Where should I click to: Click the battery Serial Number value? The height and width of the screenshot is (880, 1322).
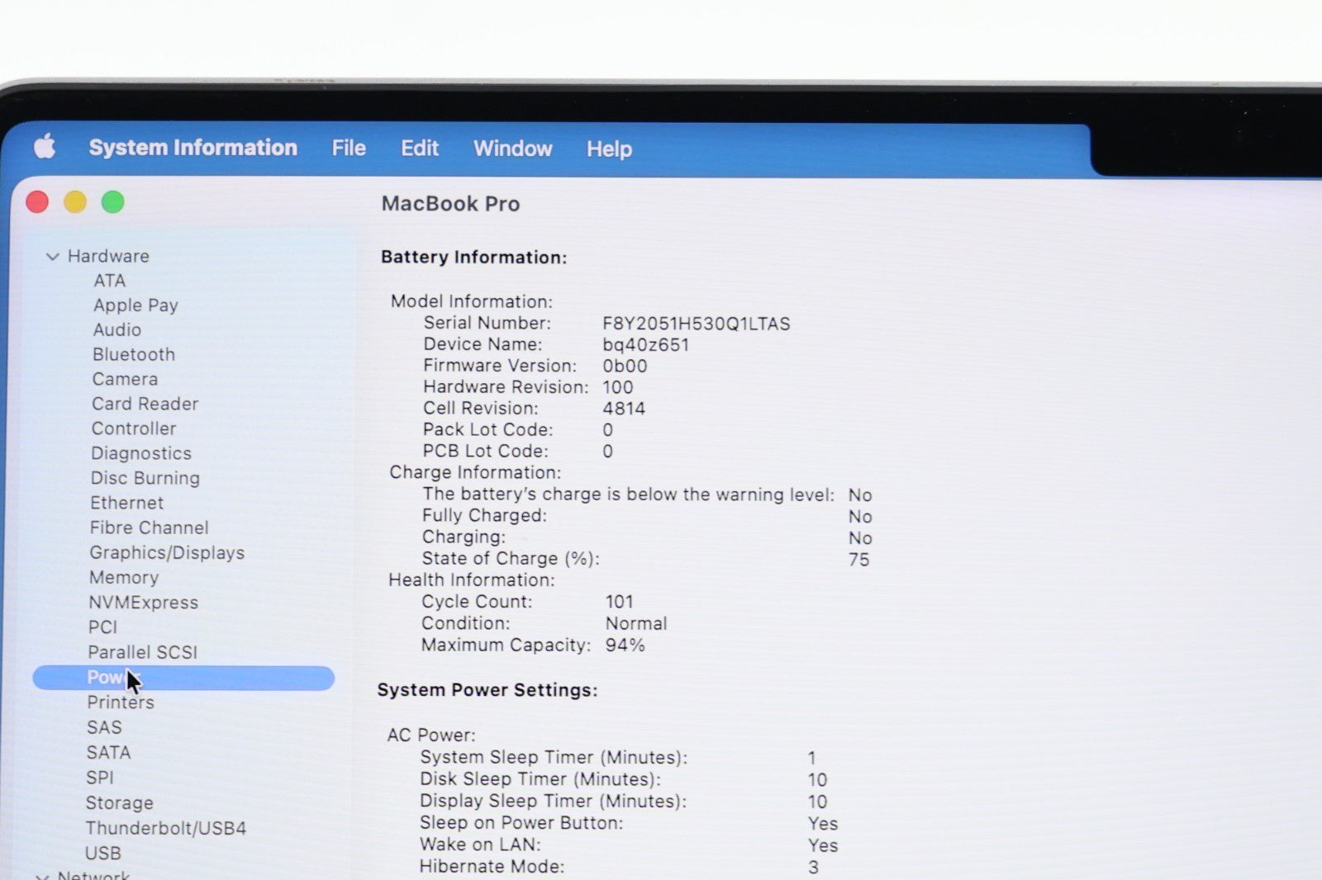tap(696, 324)
